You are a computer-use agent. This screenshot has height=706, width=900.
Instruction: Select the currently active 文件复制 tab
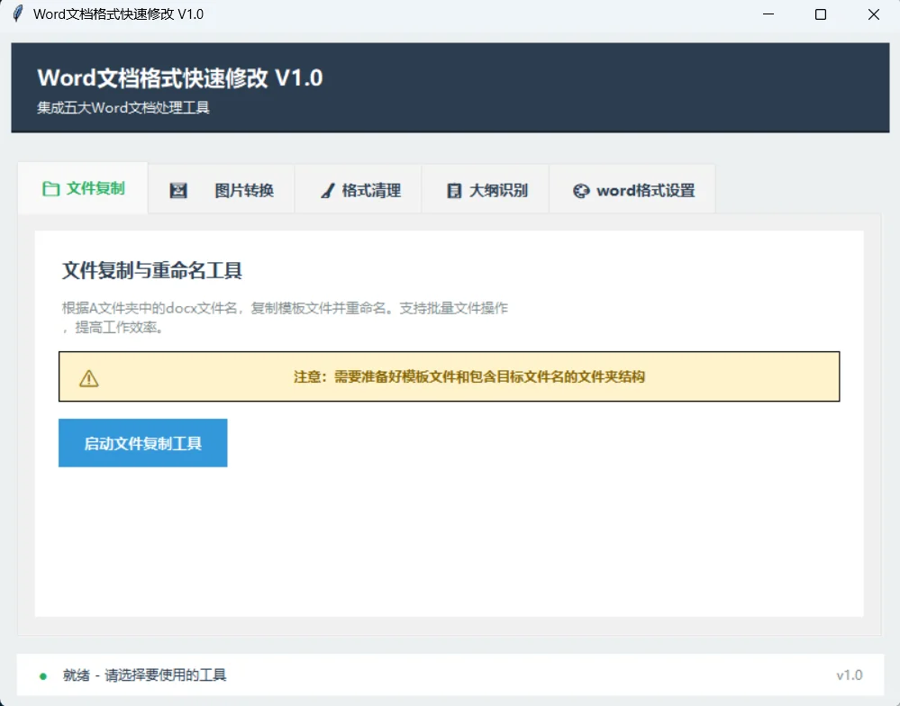82,189
